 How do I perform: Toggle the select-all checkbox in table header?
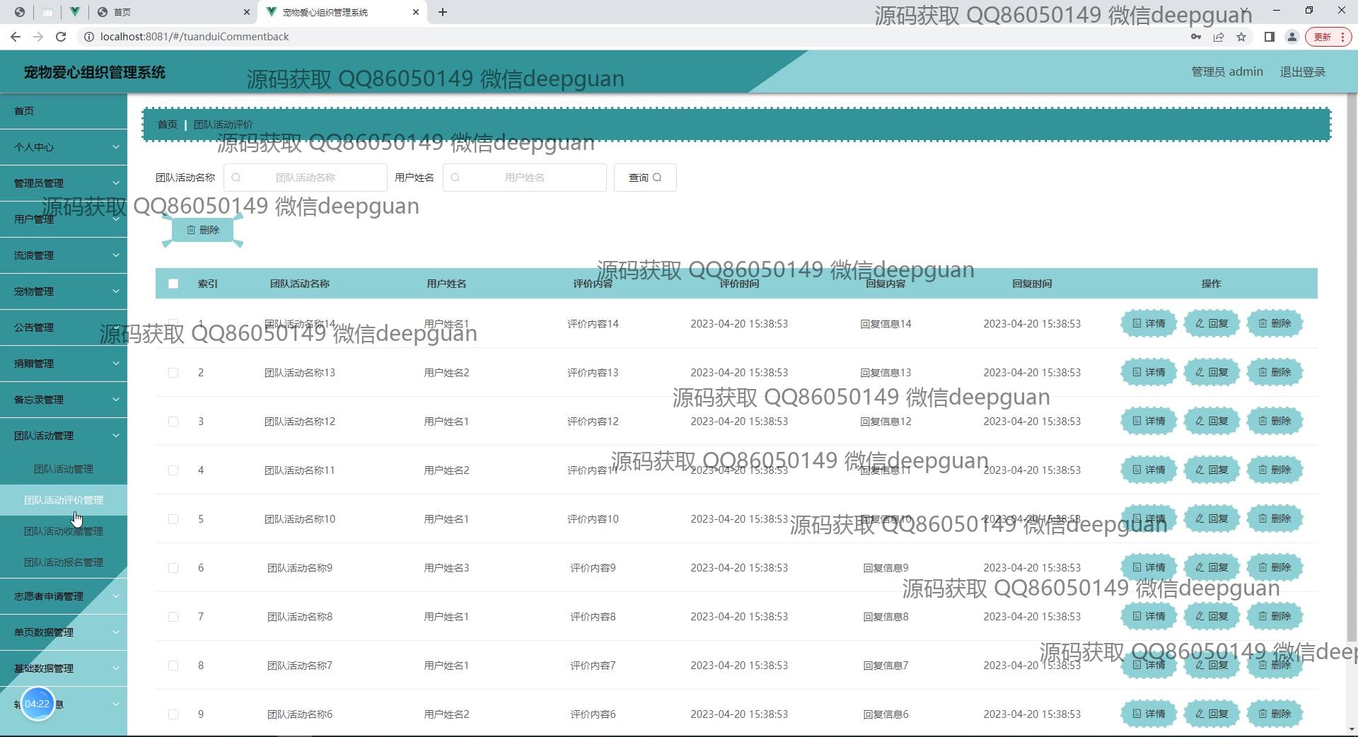pos(173,284)
